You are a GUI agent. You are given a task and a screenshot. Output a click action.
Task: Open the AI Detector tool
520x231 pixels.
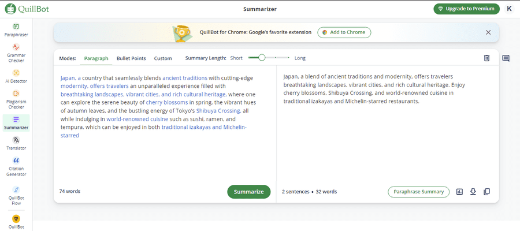coord(16,77)
